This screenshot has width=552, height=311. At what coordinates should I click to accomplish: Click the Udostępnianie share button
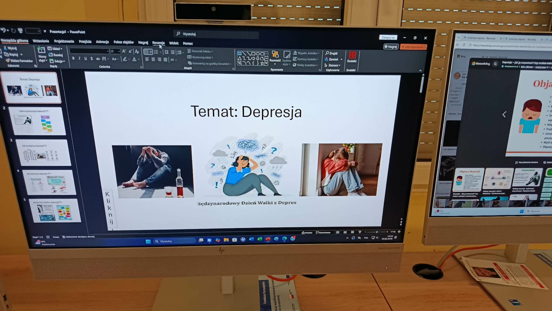click(x=413, y=47)
